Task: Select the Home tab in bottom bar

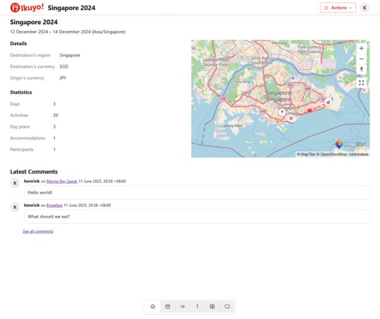Action: (x=153, y=306)
